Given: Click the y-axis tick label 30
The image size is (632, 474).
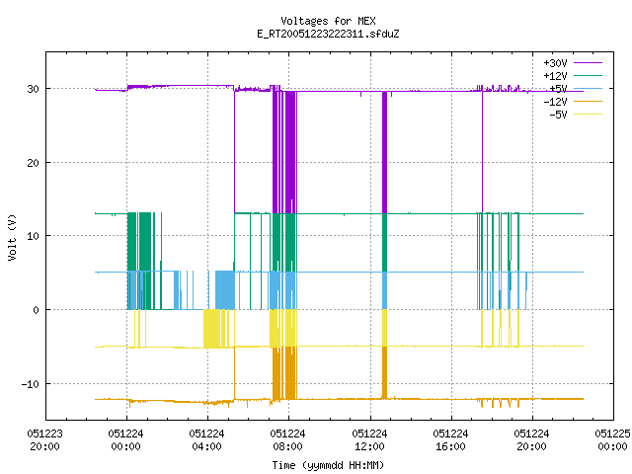Looking at the screenshot, I should click(x=33, y=89).
